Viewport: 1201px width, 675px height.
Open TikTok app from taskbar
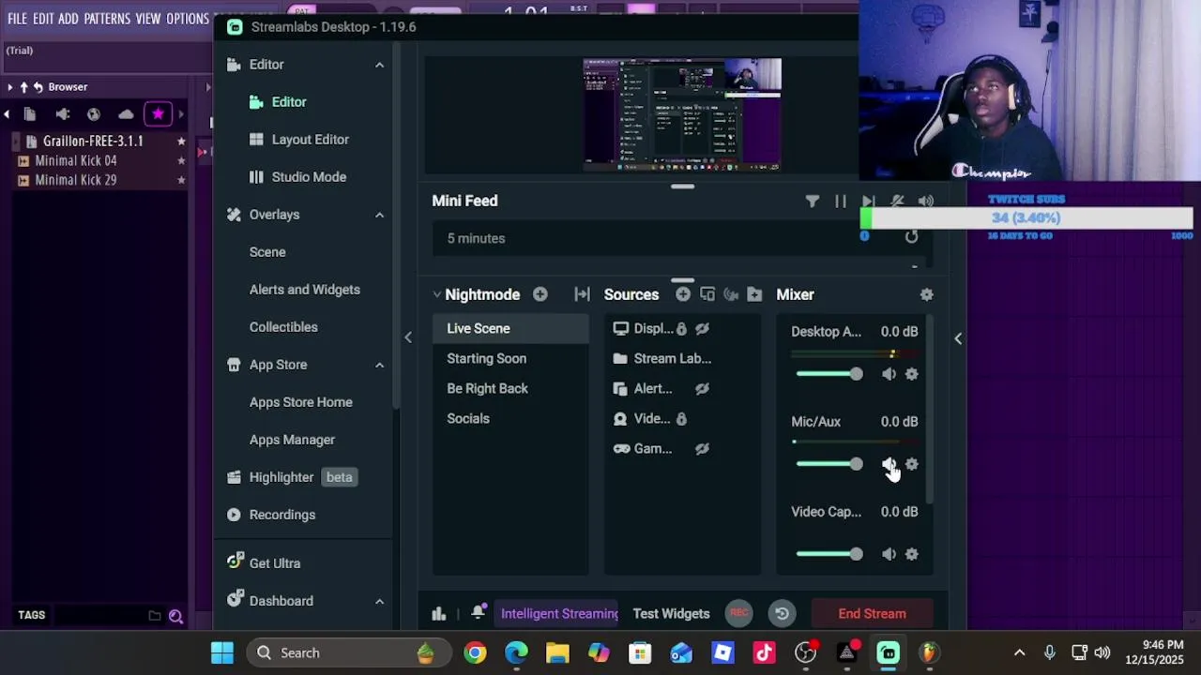click(x=764, y=652)
